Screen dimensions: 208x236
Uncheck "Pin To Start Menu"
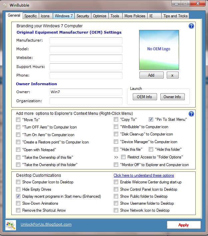point(151,119)
